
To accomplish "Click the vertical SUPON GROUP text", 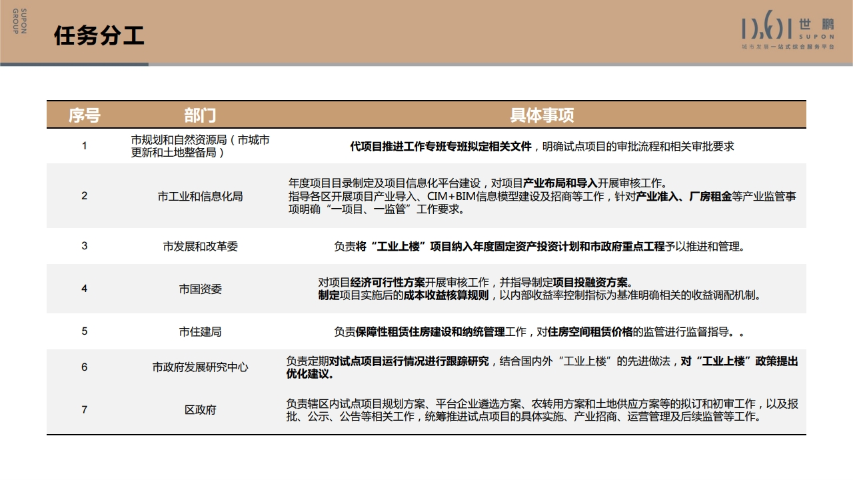I will (x=19, y=20).
